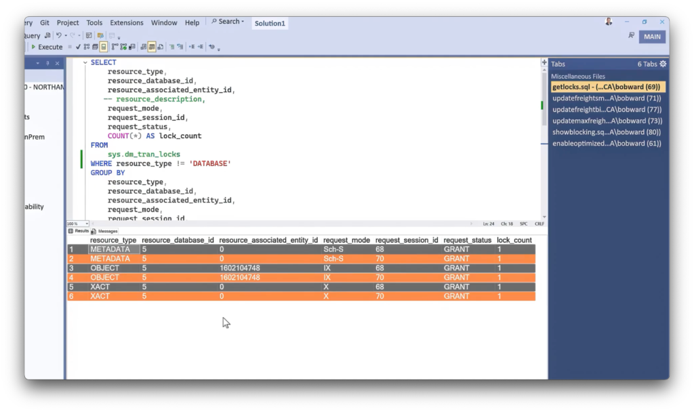Open the getlocks.sql tab in Tabs panel
Screen dimensions: 694x412
pyautogui.click(x=605, y=87)
